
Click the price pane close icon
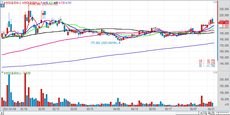[x=216, y=2]
